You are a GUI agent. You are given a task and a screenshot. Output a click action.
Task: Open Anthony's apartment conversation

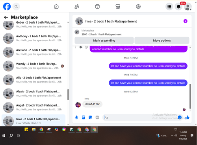pyautogui.click(x=33, y=38)
